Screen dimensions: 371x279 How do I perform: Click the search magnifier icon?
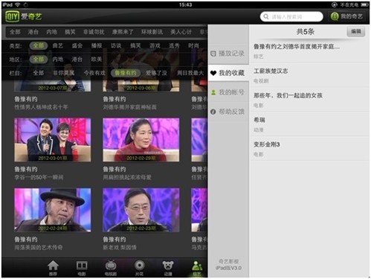[266, 16]
